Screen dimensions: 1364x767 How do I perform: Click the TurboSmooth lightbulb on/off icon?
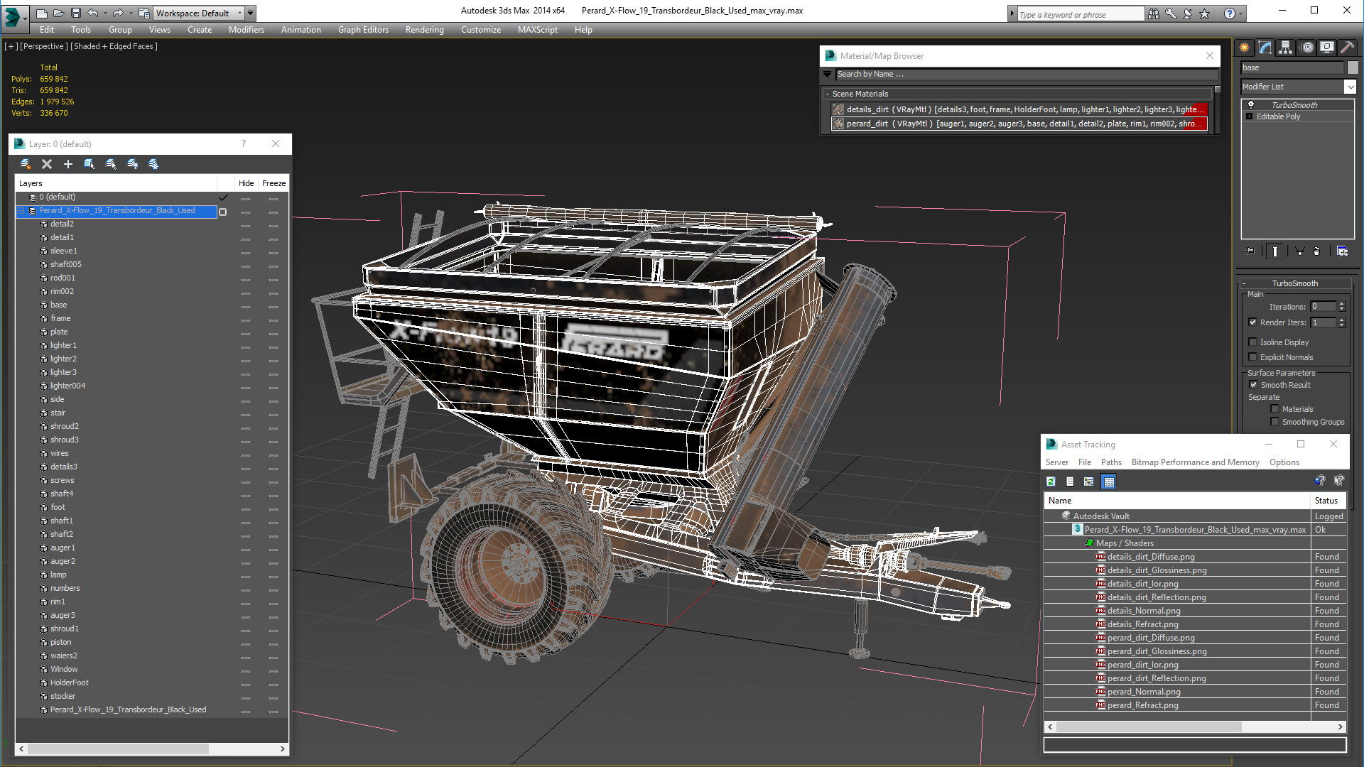pyautogui.click(x=1251, y=104)
